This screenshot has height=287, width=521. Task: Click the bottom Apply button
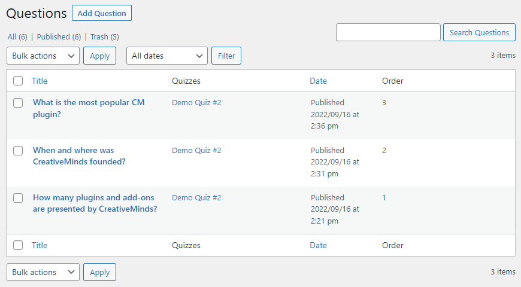[x=99, y=272]
